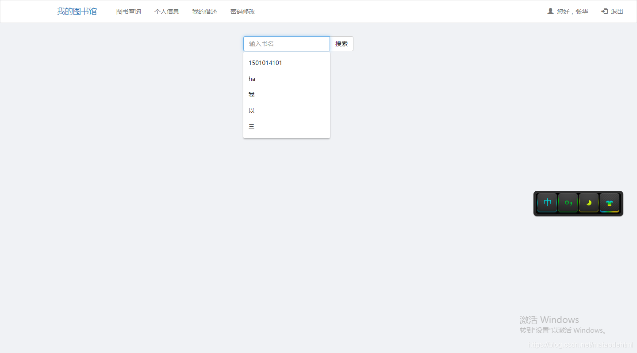The width and height of the screenshot is (637, 353).
Task: Choose 以 from the suggestion list
Action: click(x=251, y=110)
